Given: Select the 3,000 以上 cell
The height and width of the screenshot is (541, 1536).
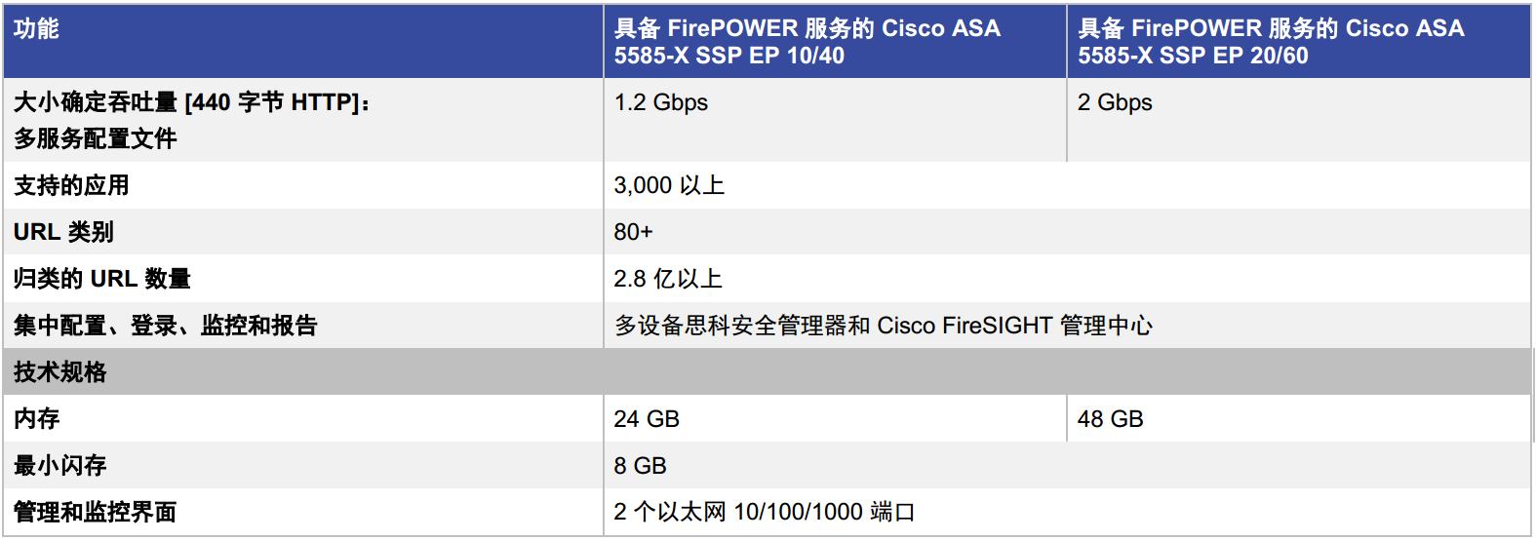Looking at the screenshot, I should [1067, 185].
